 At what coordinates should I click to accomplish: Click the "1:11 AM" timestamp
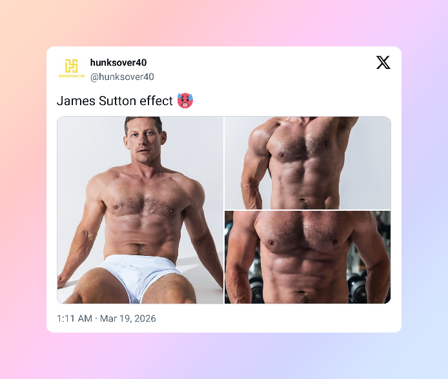point(75,318)
